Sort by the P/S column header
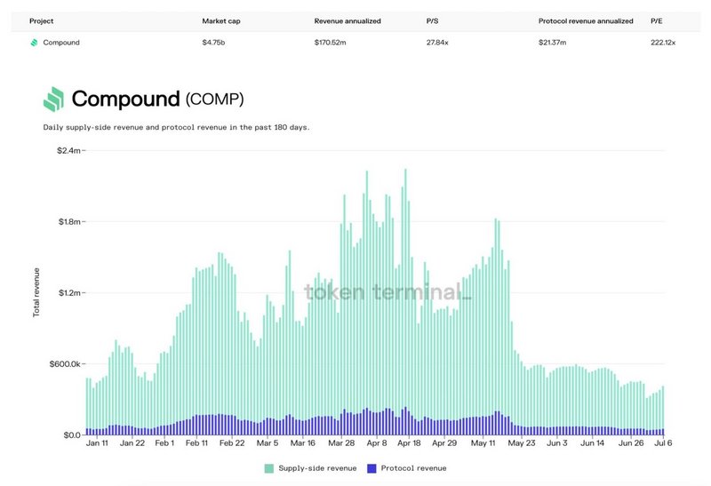 point(434,20)
